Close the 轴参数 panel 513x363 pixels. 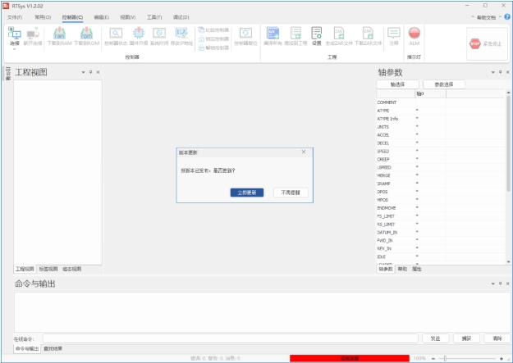tap(507, 72)
